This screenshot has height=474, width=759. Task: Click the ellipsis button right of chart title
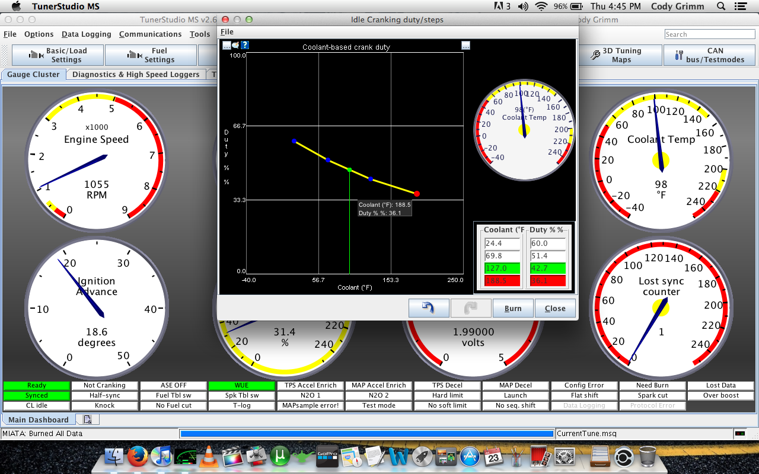[x=465, y=45]
